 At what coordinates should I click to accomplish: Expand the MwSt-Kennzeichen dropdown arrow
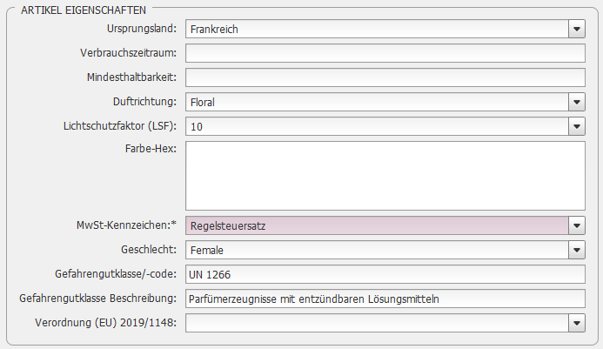click(x=577, y=226)
